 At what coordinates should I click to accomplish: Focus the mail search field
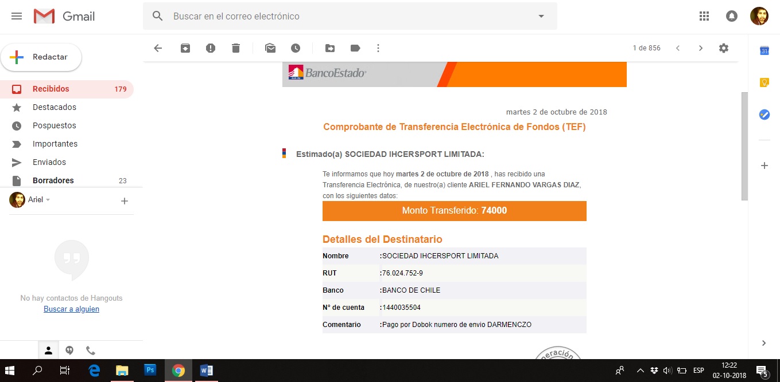350,17
